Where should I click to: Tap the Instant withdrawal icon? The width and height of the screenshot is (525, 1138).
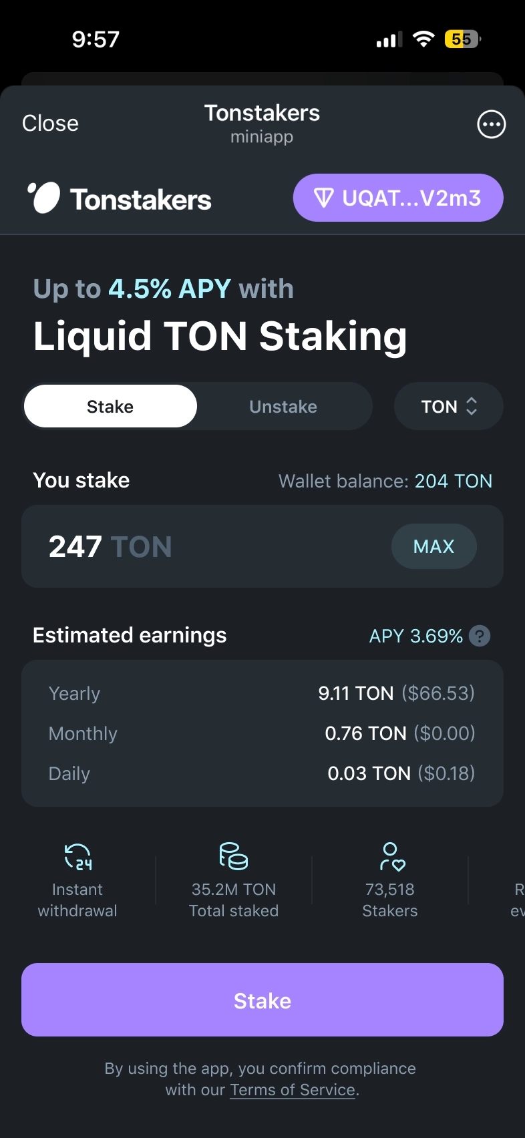click(77, 856)
